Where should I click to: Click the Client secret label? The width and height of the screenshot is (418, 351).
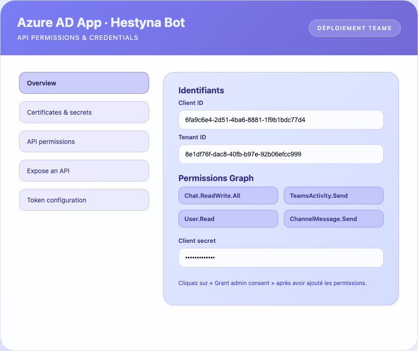coord(197,241)
